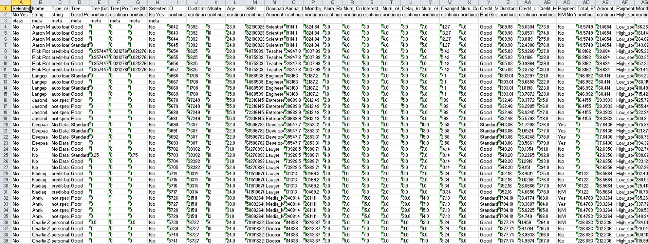This screenshot has width=648, height=244.
Task: Click the cell containing 221.0
Action: tap(546, 76)
